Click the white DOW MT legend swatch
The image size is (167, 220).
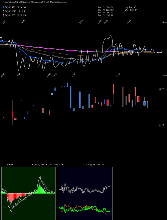pyautogui.click(x=3, y=12)
